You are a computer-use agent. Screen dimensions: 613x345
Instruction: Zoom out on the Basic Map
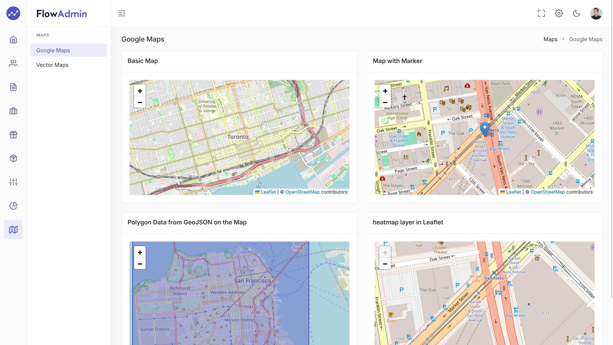[140, 102]
